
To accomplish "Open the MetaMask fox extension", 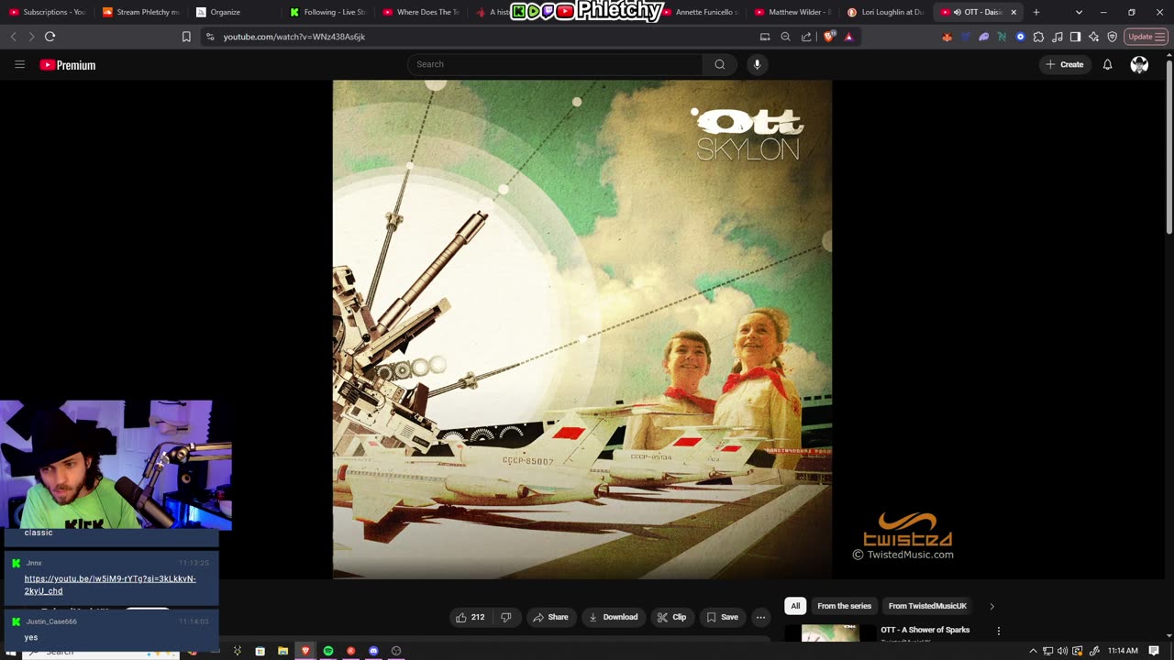I will [947, 37].
